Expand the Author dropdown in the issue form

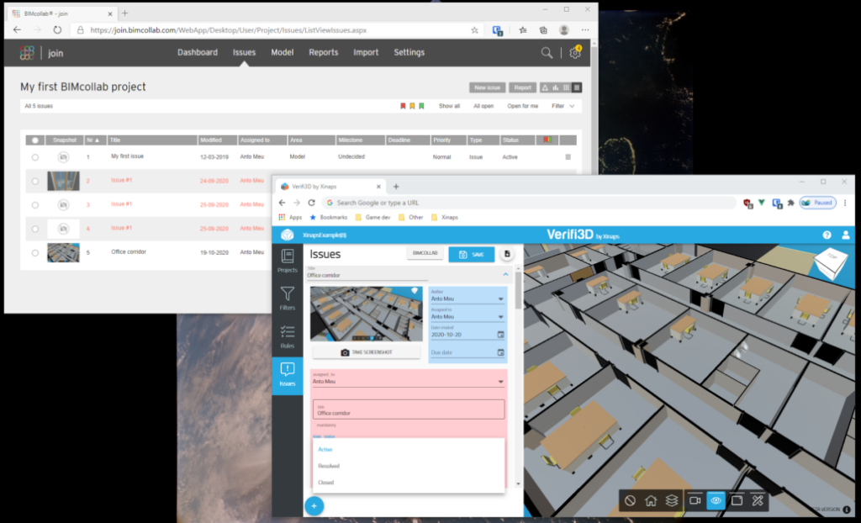pos(500,298)
